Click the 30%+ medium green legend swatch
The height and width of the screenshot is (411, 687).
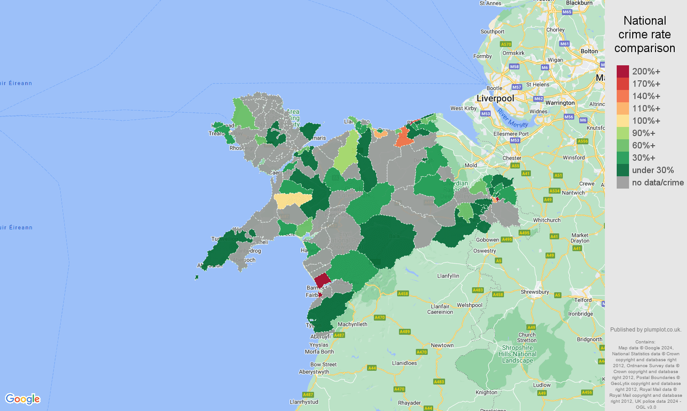point(623,158)
